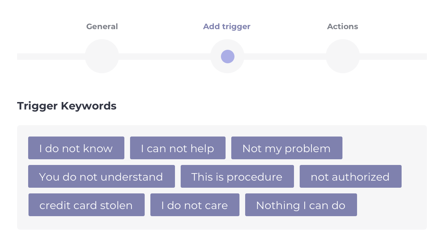Click the "I do not care" chip
The height and width of the screenshot is (251, 444).
[195, 205]
